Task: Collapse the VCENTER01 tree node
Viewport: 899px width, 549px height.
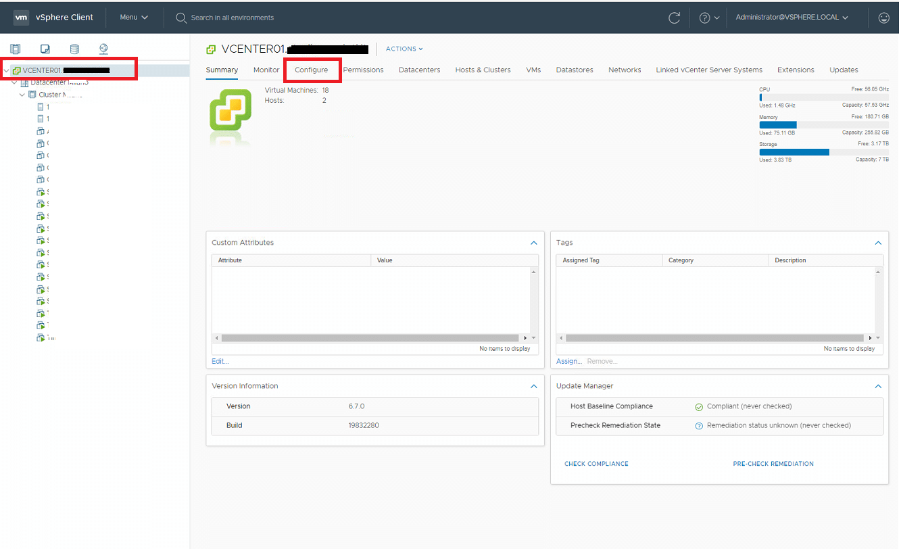Action: tap(7, 70)
